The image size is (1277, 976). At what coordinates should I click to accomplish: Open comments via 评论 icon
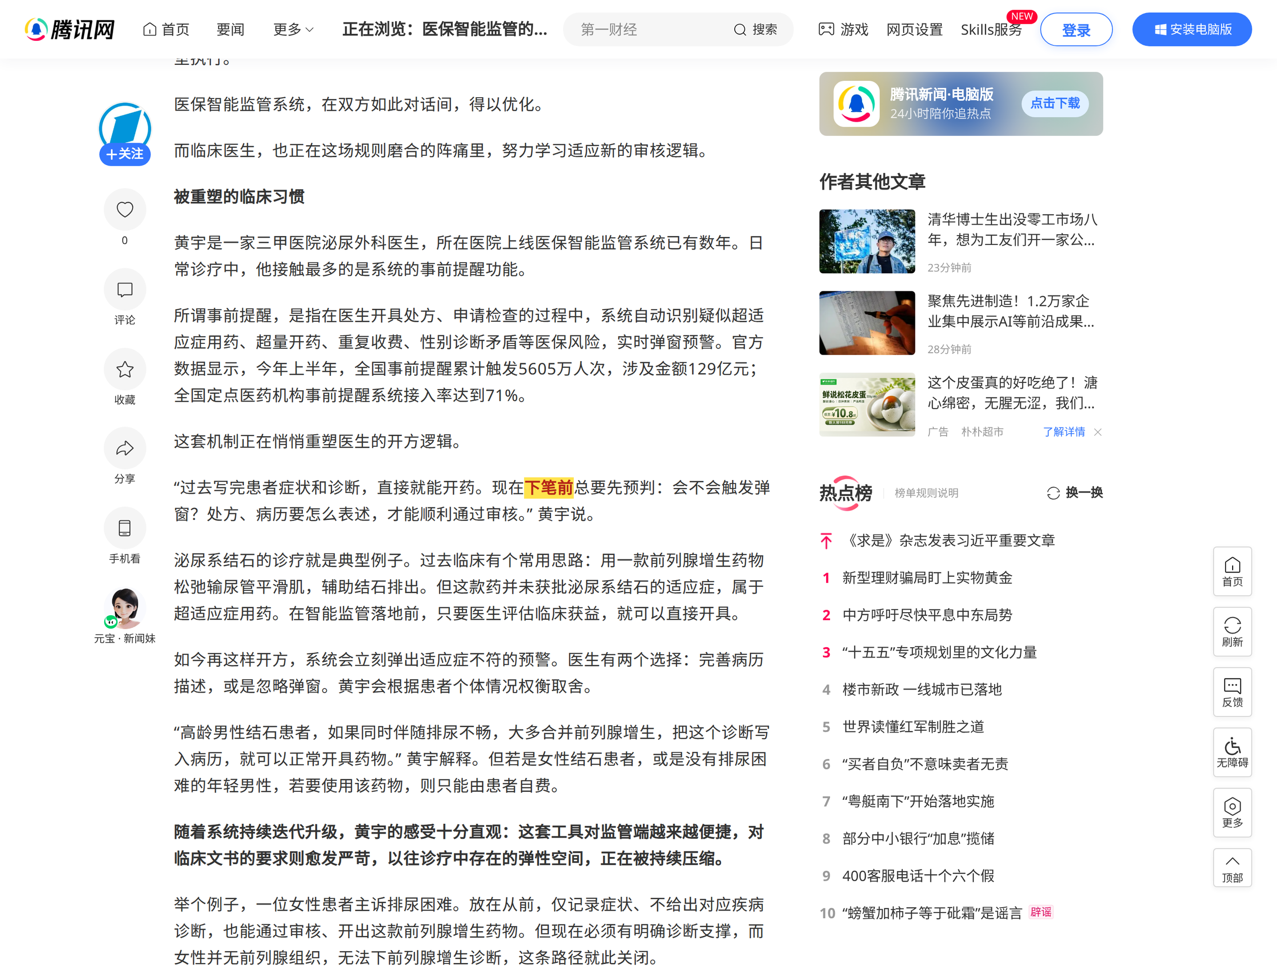click(124, 289)
